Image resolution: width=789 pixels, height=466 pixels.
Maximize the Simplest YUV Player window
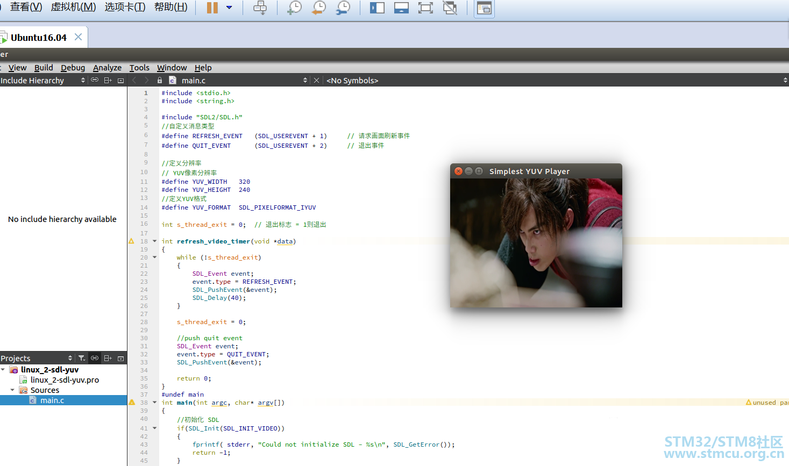point(479,171)
